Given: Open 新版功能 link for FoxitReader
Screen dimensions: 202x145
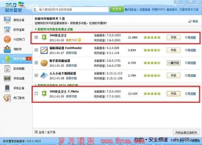Looking at the screenshot, I should click(72, 53).
